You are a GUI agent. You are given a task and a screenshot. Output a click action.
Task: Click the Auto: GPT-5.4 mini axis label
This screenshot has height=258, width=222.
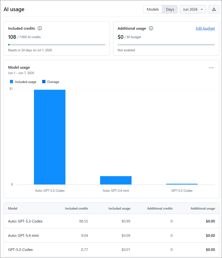(116, 190)
